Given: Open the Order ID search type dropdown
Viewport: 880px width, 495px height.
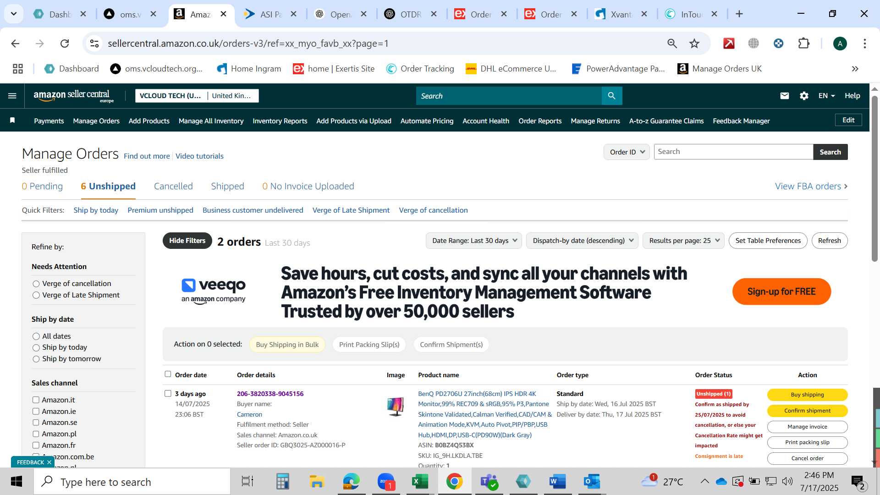Looking at the screenshot, I should click(627, 152).
